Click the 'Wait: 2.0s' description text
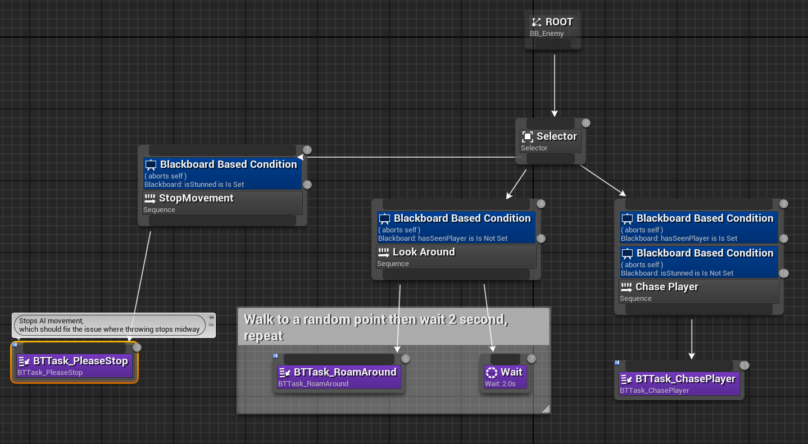 500,384
